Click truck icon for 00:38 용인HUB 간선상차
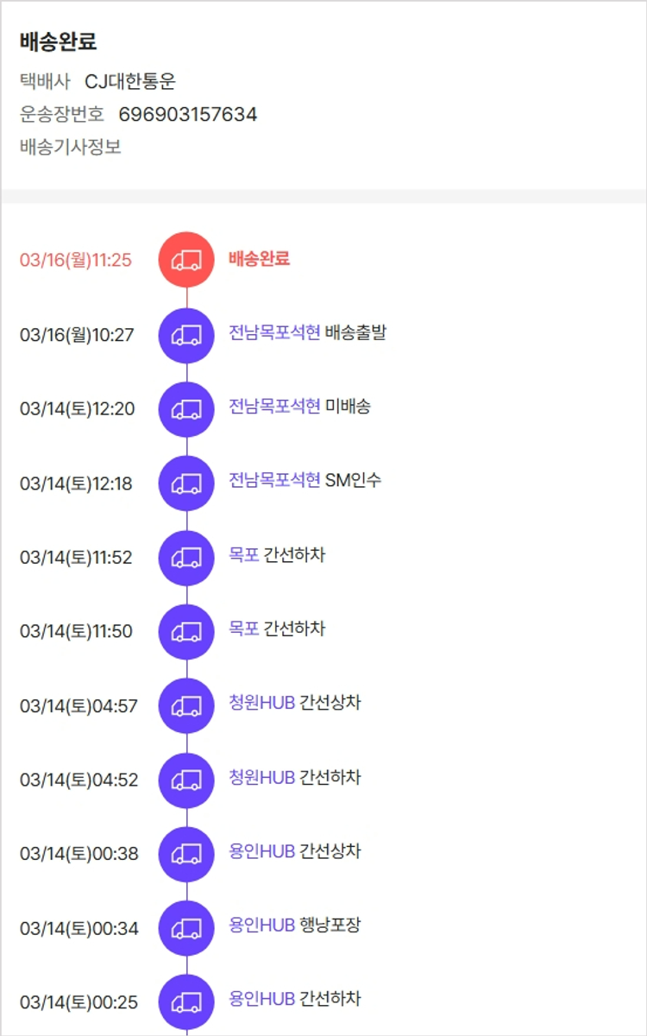Image resolution: width=647 pixels, height=1036 pixels. (x=186, y=854)
